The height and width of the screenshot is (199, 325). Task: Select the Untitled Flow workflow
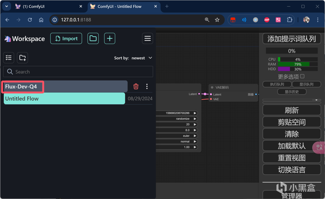coord(64,98)
